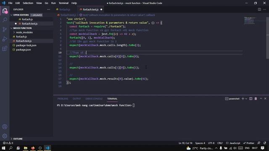Viewport: 269px width, 151px height.
Task: Change end of line sequence CRLF
Action: tap(220, 143)
